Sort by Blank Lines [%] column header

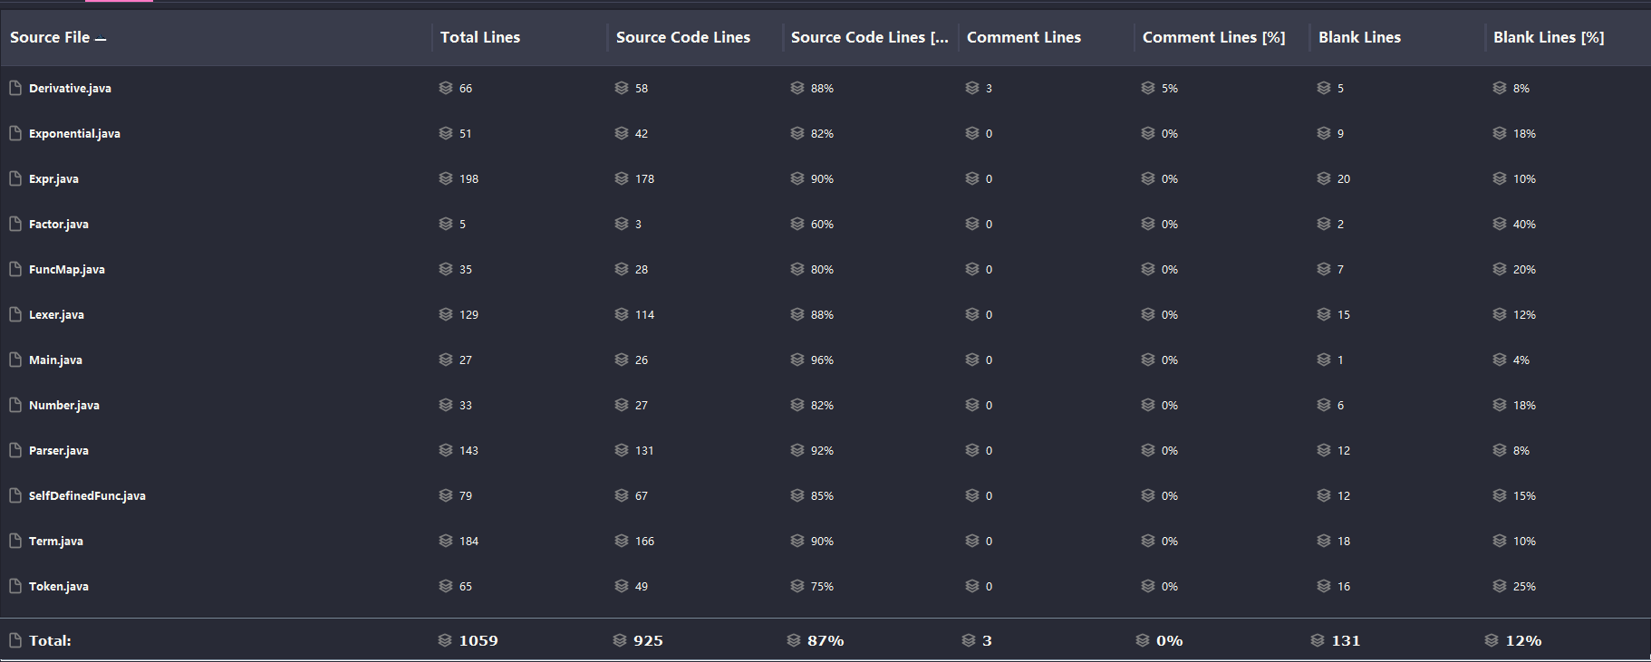tap(1549, 37)
